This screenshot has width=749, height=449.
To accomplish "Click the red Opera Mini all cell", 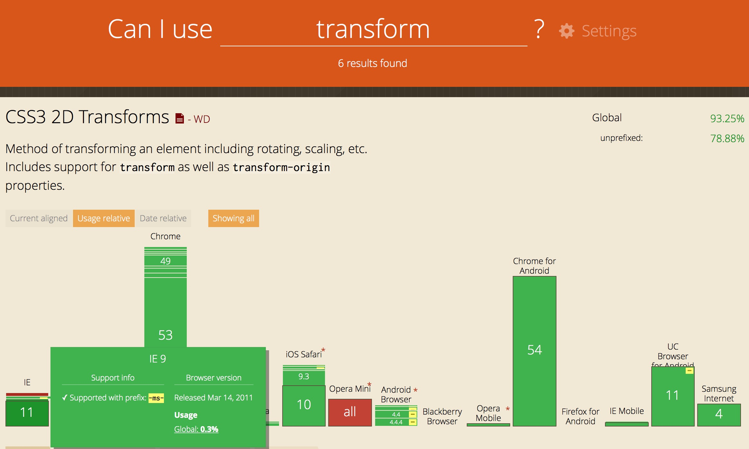I will pos(350,412).
